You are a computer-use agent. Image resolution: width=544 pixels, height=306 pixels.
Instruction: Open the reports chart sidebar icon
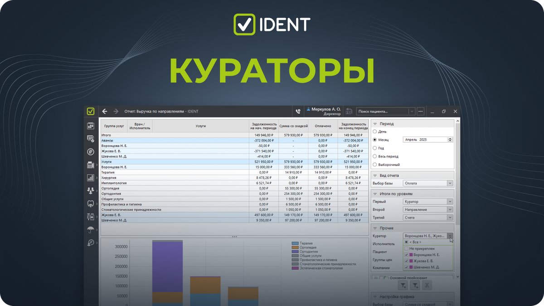[91, 178]
